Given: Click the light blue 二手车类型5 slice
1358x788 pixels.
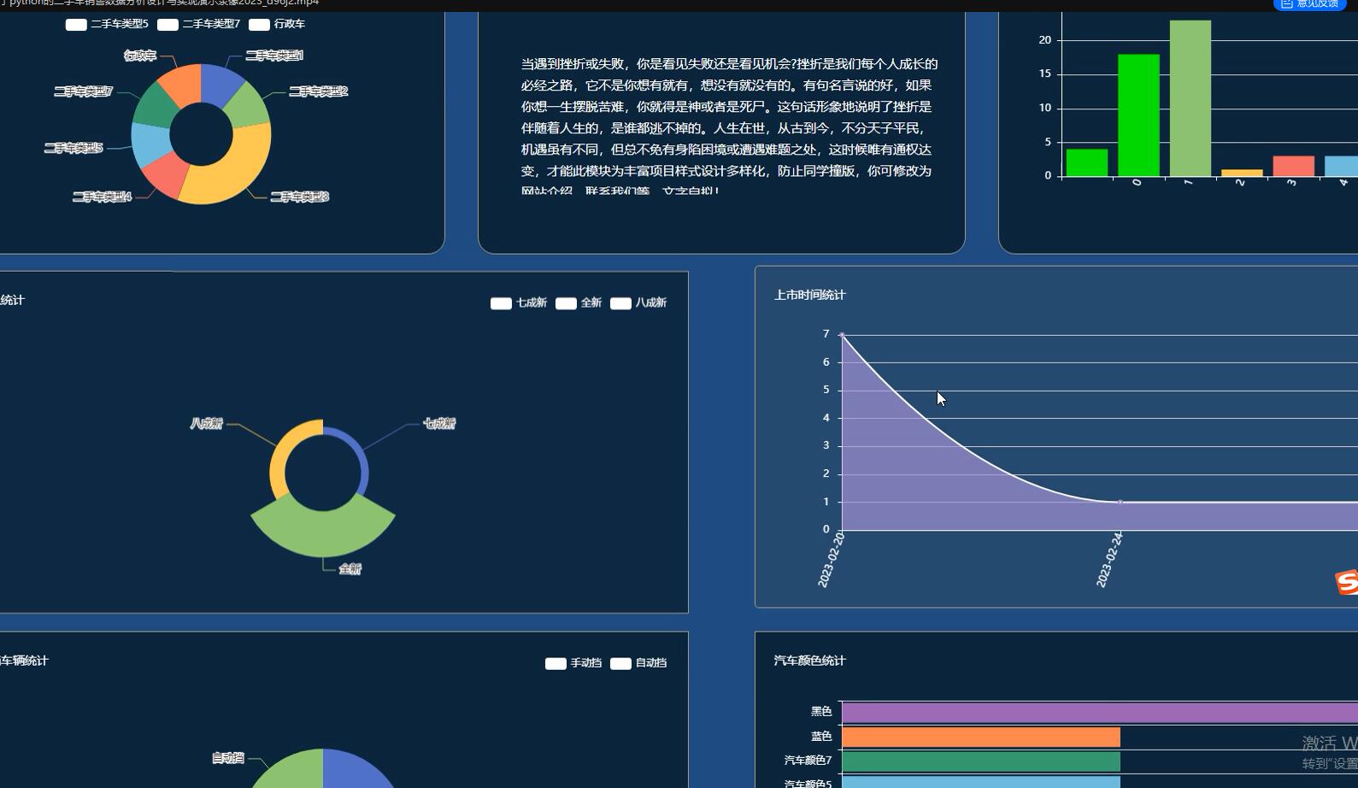Looking at the screenshot, I should pos(150,144).
